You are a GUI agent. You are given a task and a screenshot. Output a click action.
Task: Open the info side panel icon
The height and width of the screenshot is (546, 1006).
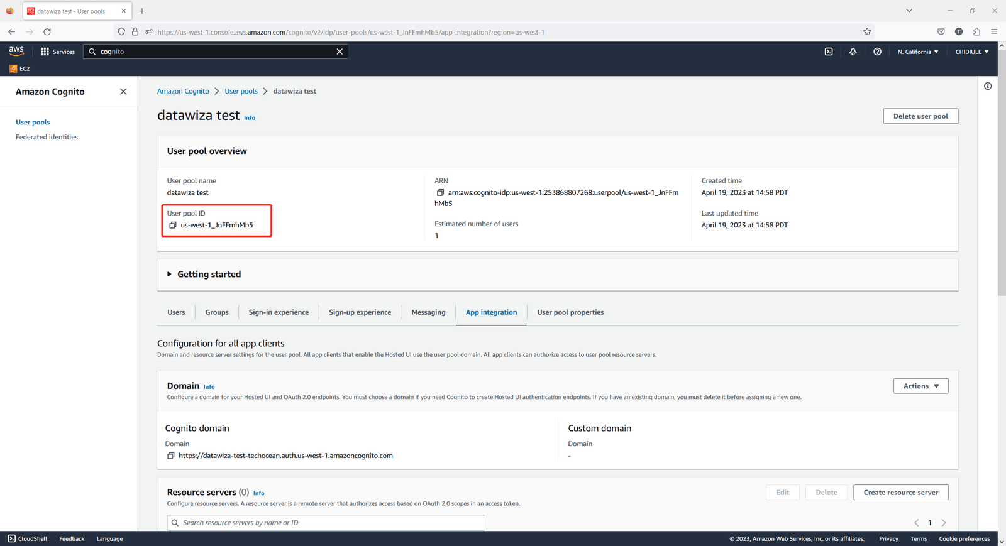[x=988, y=86]
